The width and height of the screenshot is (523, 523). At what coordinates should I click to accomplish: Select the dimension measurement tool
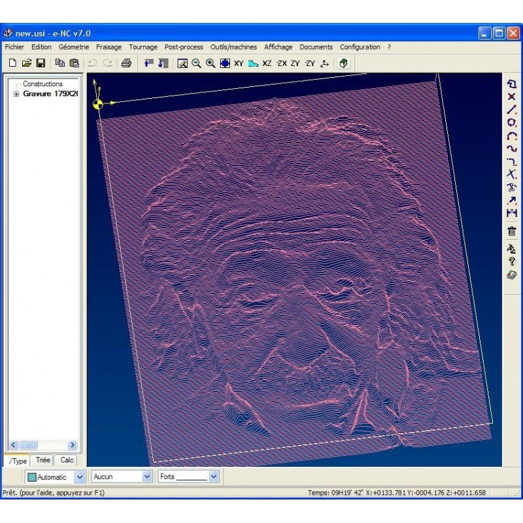(512, 213)
